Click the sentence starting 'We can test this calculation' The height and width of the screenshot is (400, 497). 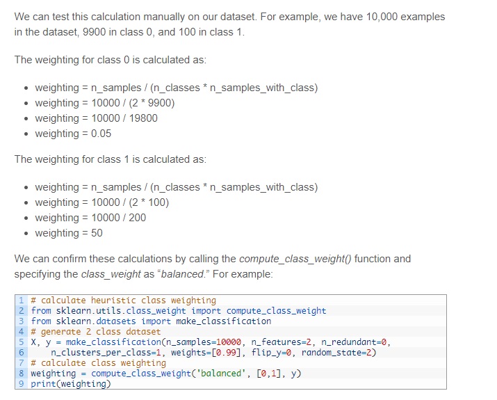[229, 24]
